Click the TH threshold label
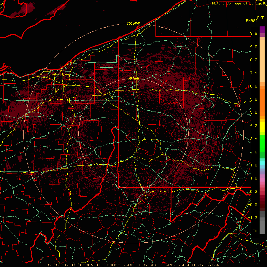The height and width of the screenshot is (267, 267). point(255,231)
